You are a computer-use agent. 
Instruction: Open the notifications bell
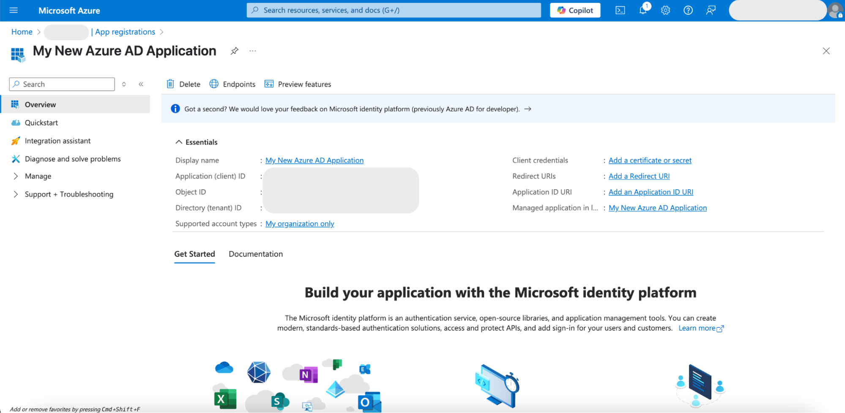pyautogui.click(x=643, y=10)
